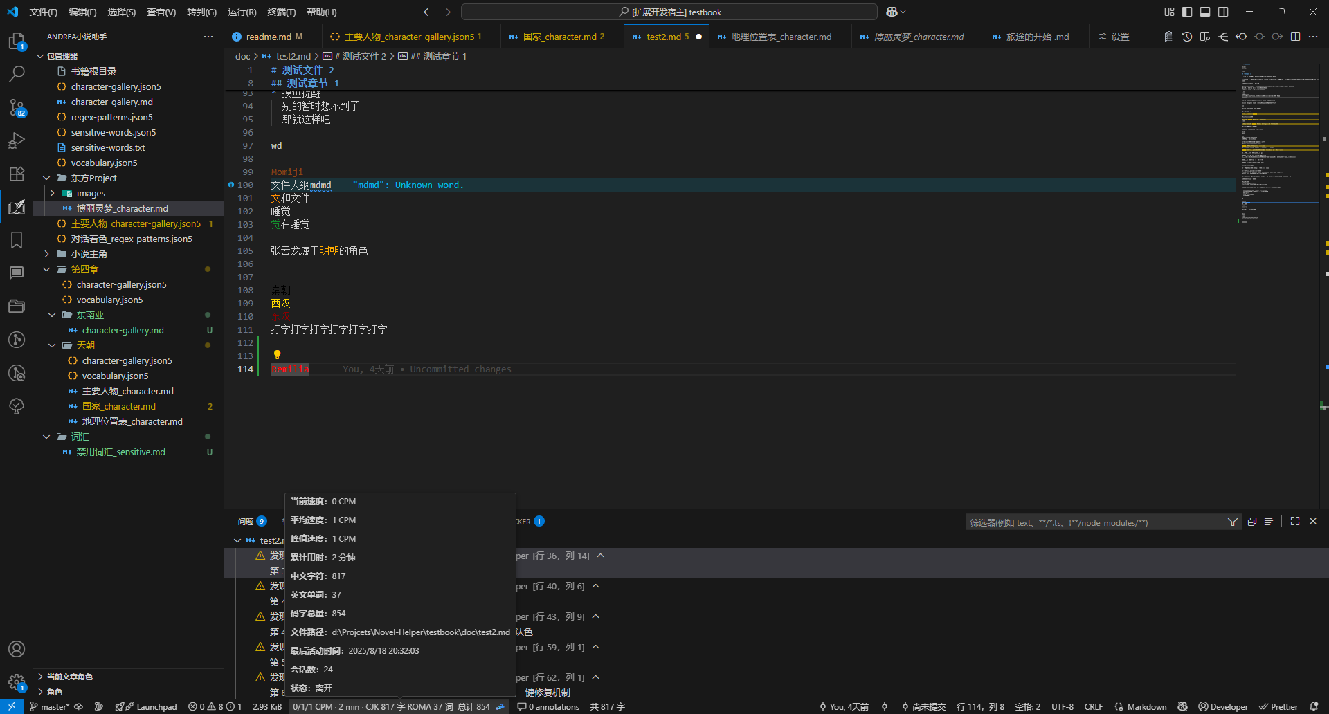The image size is (1329, 714).
Task: Open the 终端(T) menu
Action: coord(281,12)
